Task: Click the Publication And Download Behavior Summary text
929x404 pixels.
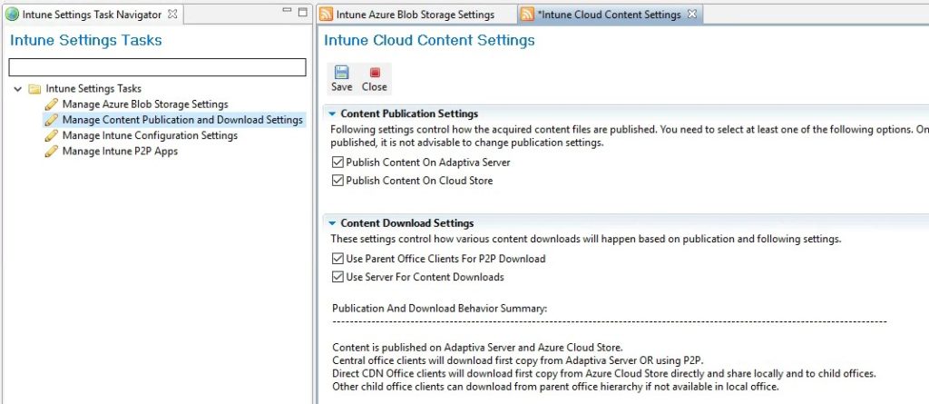Action: click(440, 309)
